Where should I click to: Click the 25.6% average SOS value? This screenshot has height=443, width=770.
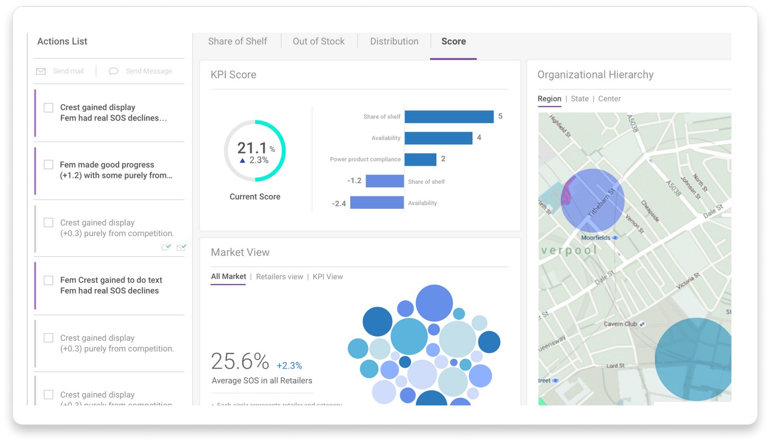pyautogui.click(x=240, y=361)
